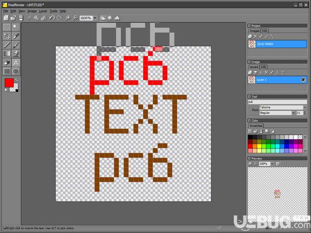This screenshot has width=311, height=233.
Task: Open font chooser button next to Tahoma
Action: [305, 107]
